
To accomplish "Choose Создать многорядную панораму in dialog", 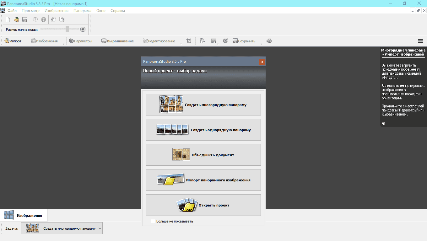I will tap(203, 105).
